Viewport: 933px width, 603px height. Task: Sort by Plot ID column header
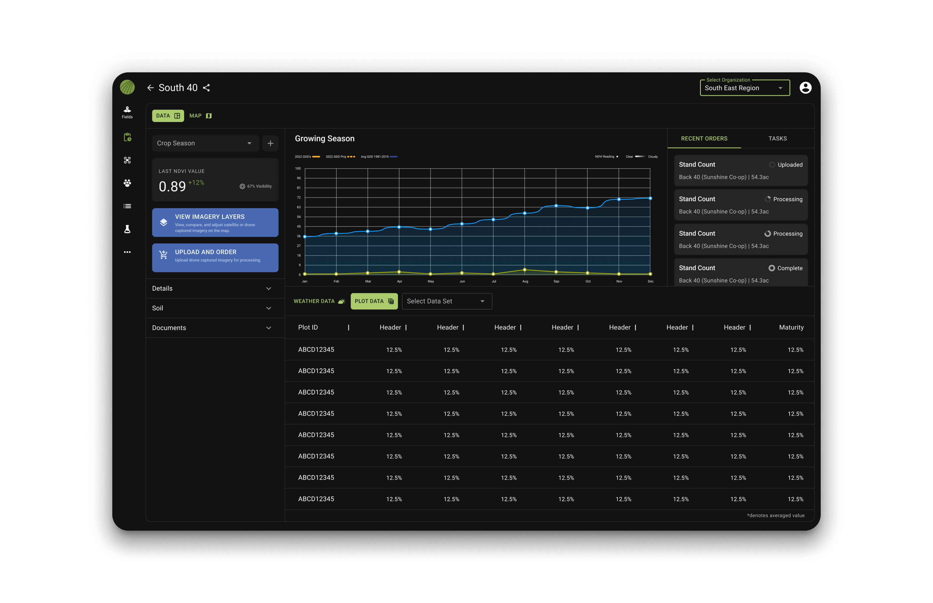pos(308,327)
